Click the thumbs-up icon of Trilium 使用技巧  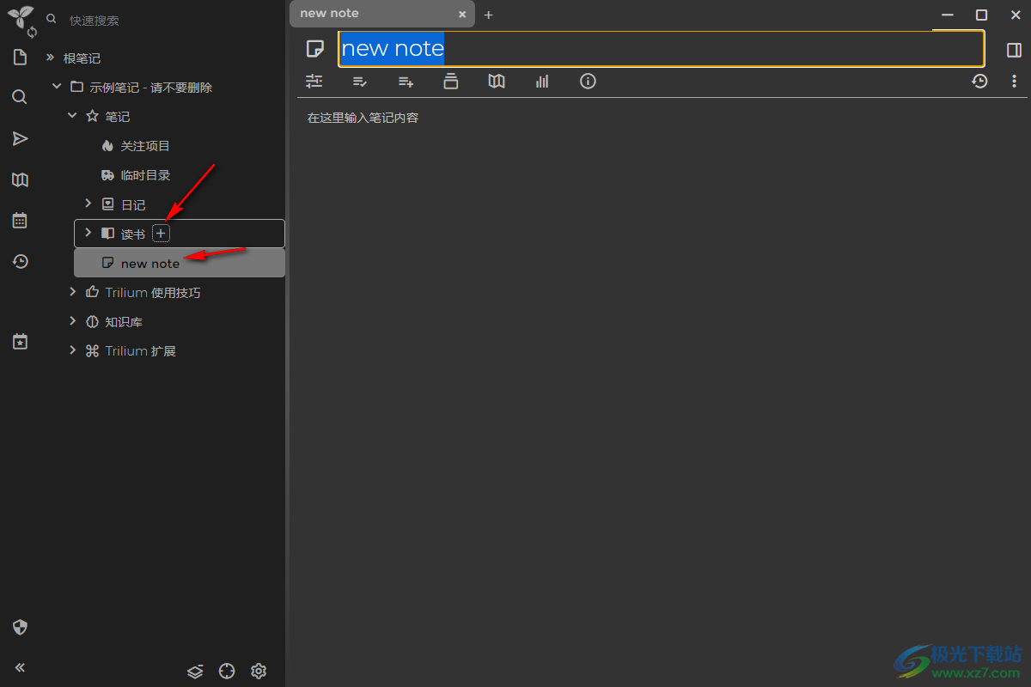[92, 292]
